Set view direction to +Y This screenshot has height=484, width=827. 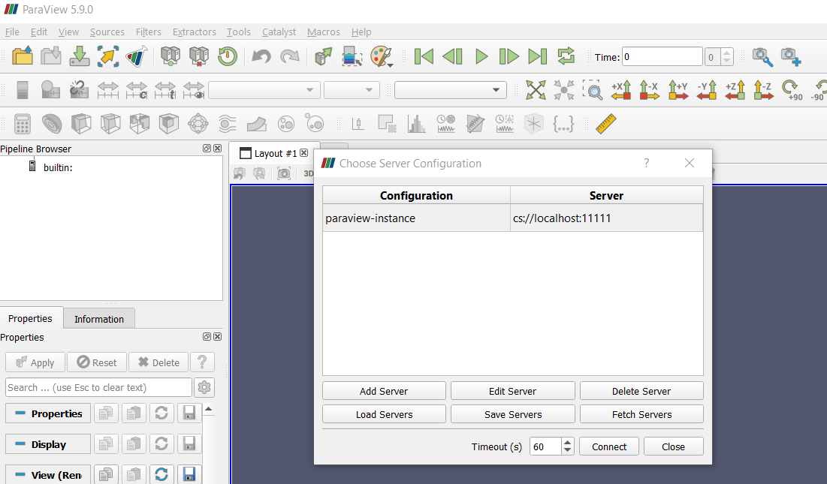pos(678,90)
